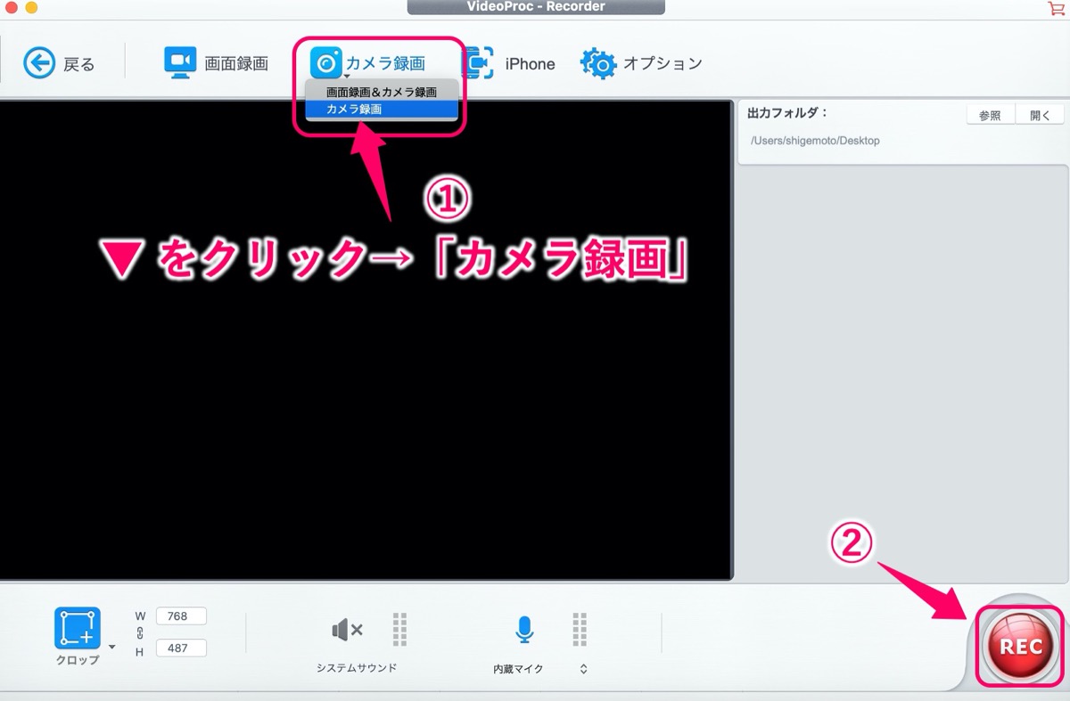This screenshot has height=701, width=1070.
Task: Click the 画面録画 text label
Action: 236,63
